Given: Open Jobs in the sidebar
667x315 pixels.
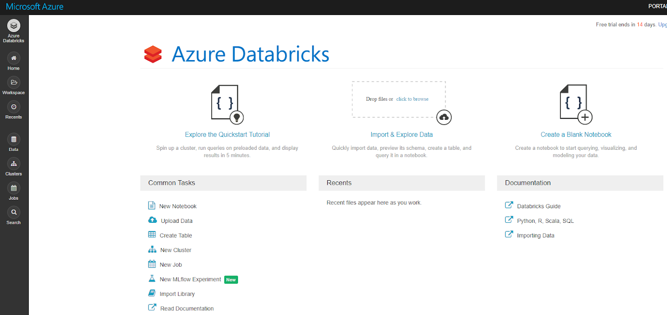Looking at the screenshot, I should click(14, 188).
